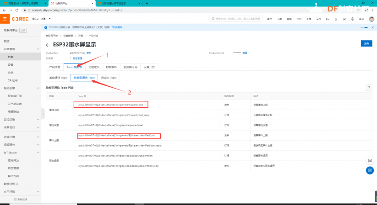Select the 物模型通信 Topic sub-tab
The image size is (377, 205).
coord(84,78)
